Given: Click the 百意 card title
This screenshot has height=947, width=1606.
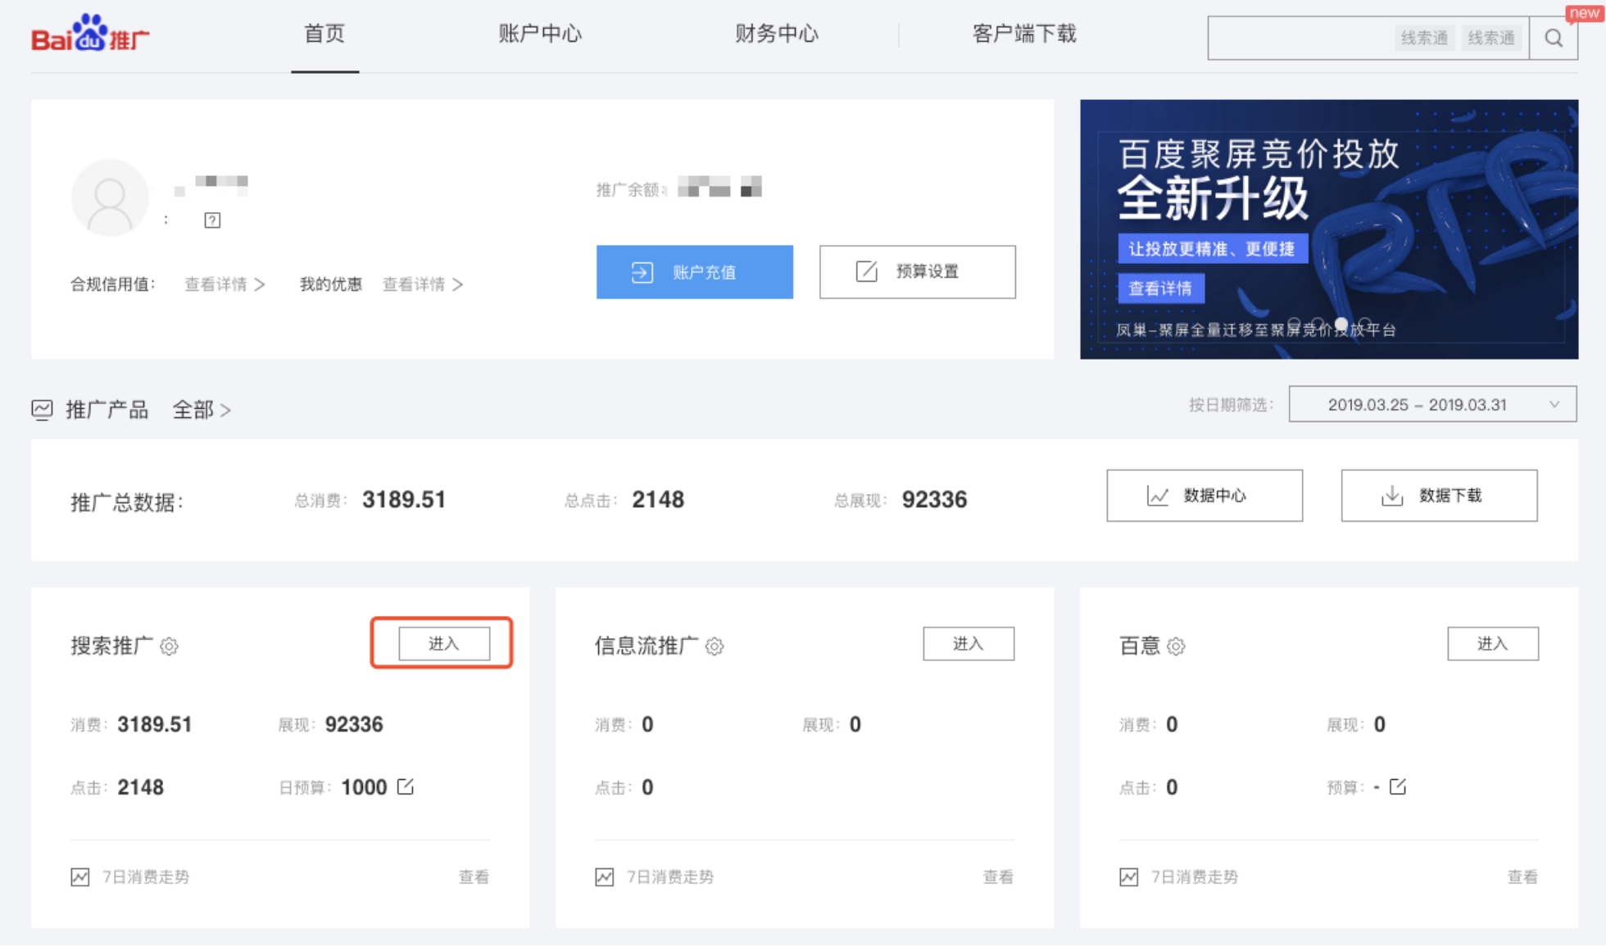Looking at the screenshot, I should click(x=1140, y=646).
